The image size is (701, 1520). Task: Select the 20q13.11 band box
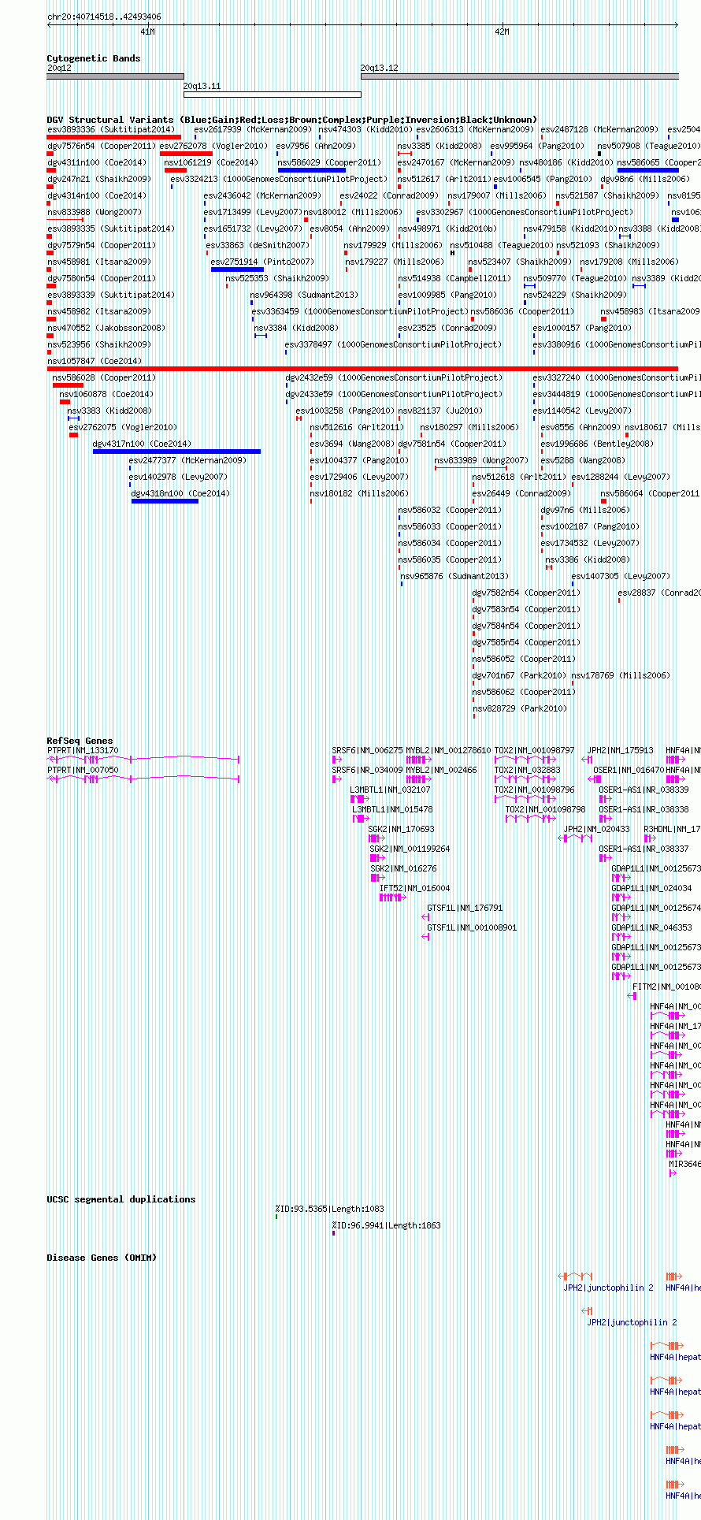click(x=273, y=95)
